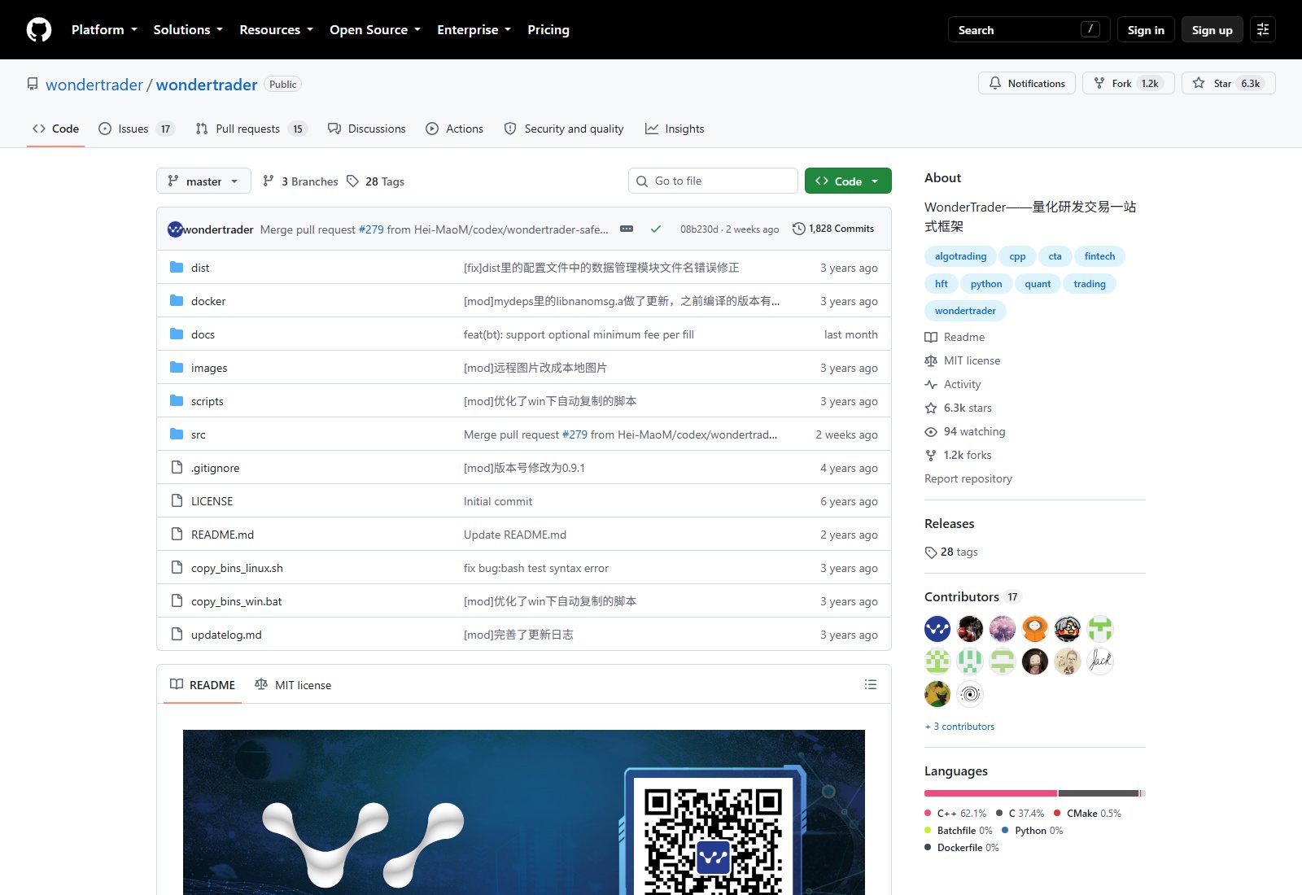Screen dimensions: 1302x895
Task: Open the orange contributor avatar
Action: (x=1035, y=629)
